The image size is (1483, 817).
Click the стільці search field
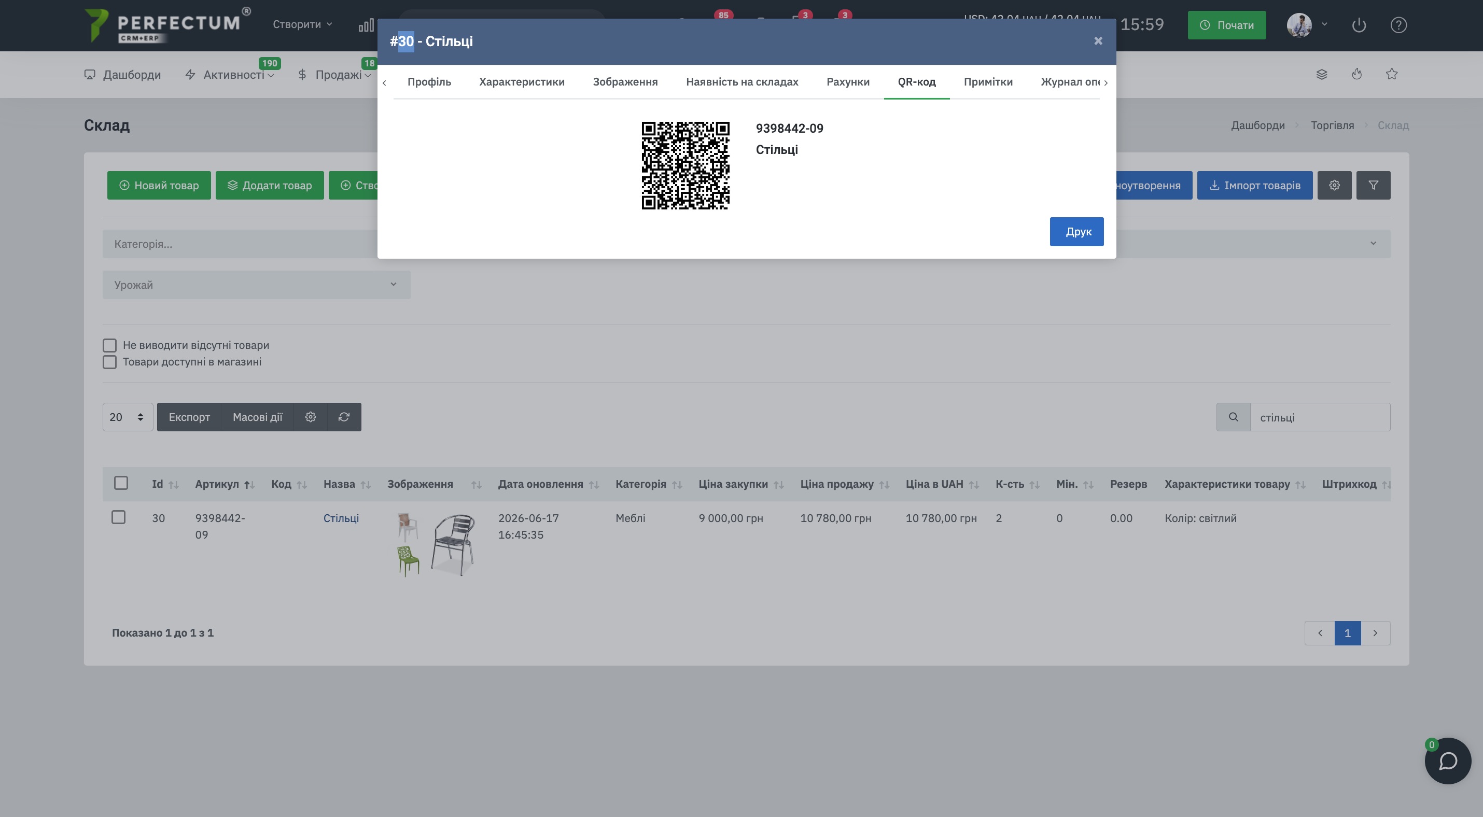pyautogui.click(x=1320, y=417)
